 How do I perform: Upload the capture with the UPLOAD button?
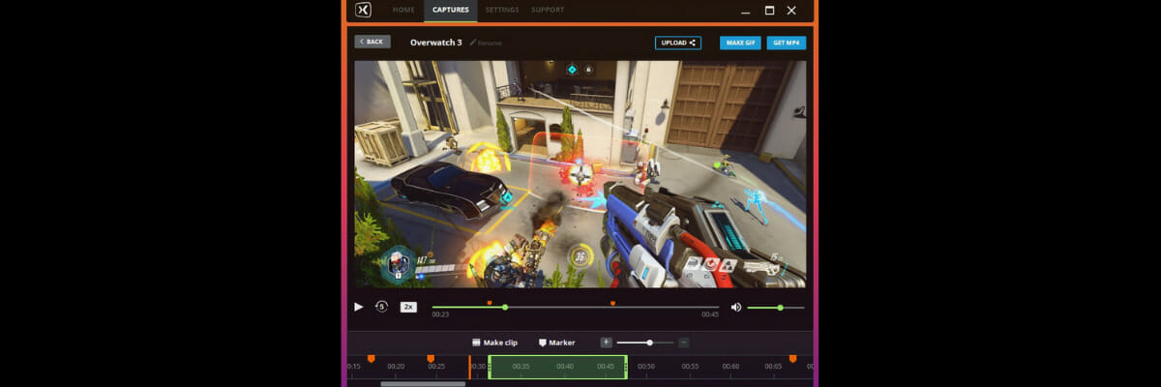click(678, 43)
